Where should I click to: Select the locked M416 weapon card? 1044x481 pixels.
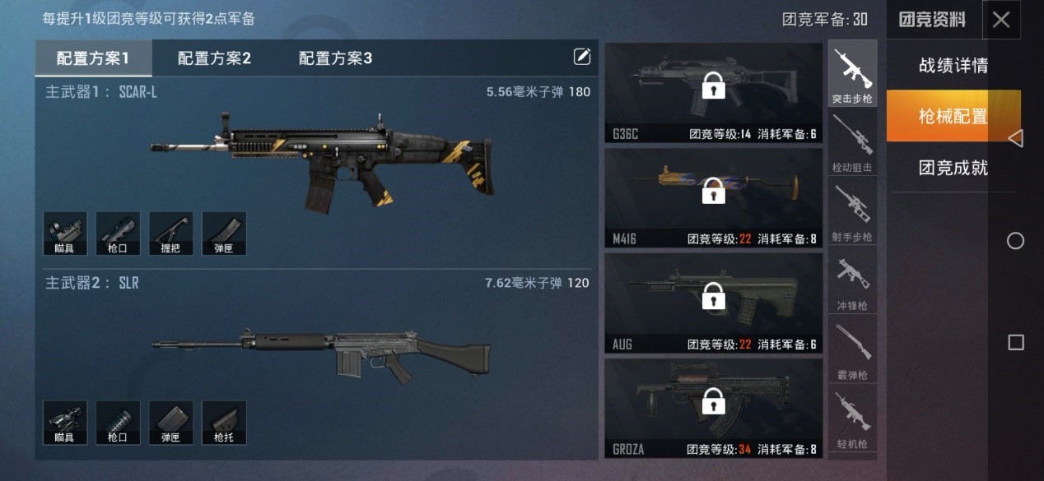tap(714, 198)
